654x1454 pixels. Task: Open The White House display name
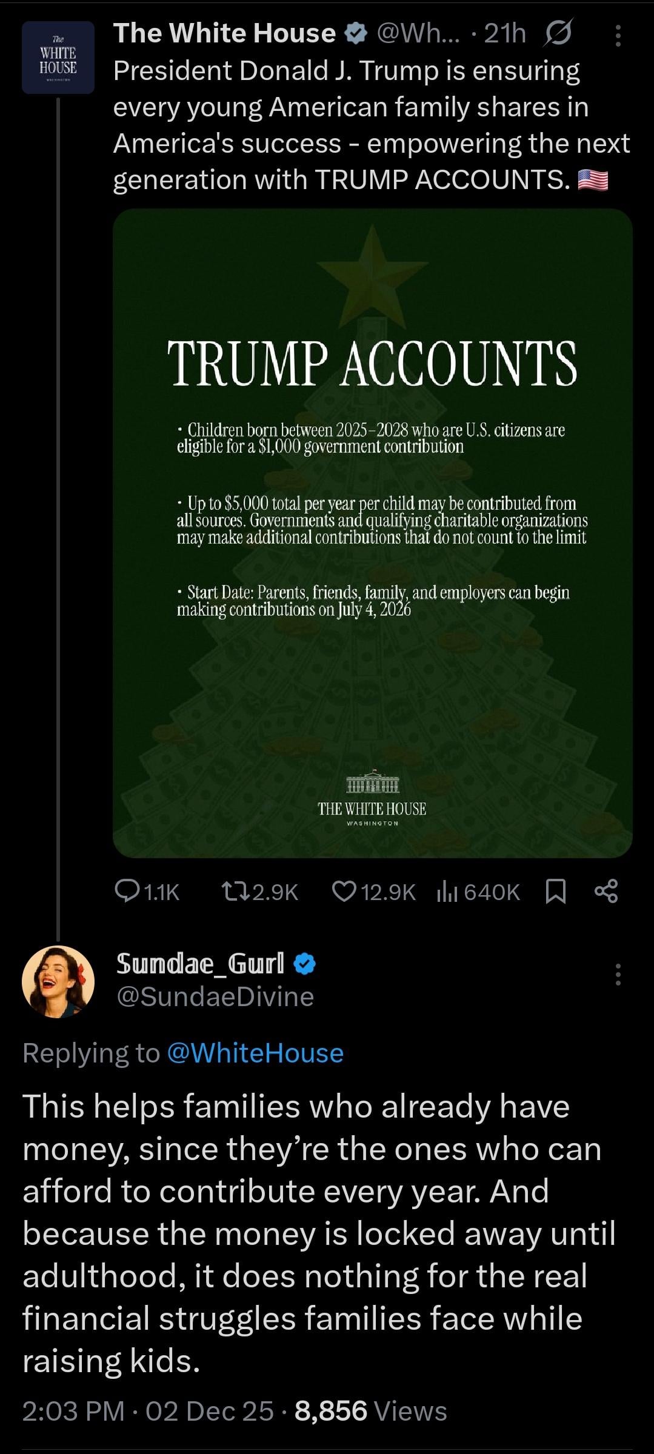[x=224, y=34]
